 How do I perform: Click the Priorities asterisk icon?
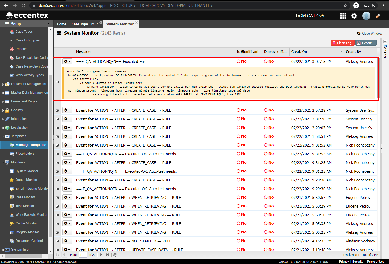coord(12,49)
